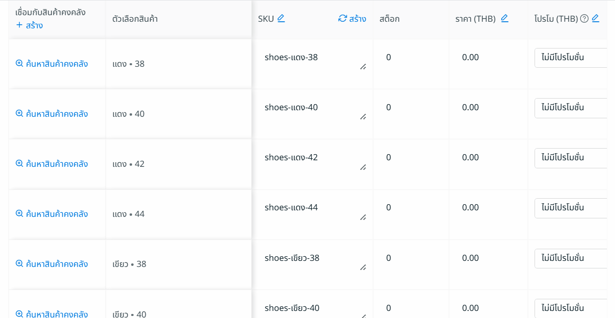Click the search icon for แดง • 38 row
Screen dimensions: 615x318
pyautogui.click(x=20, y=64)
